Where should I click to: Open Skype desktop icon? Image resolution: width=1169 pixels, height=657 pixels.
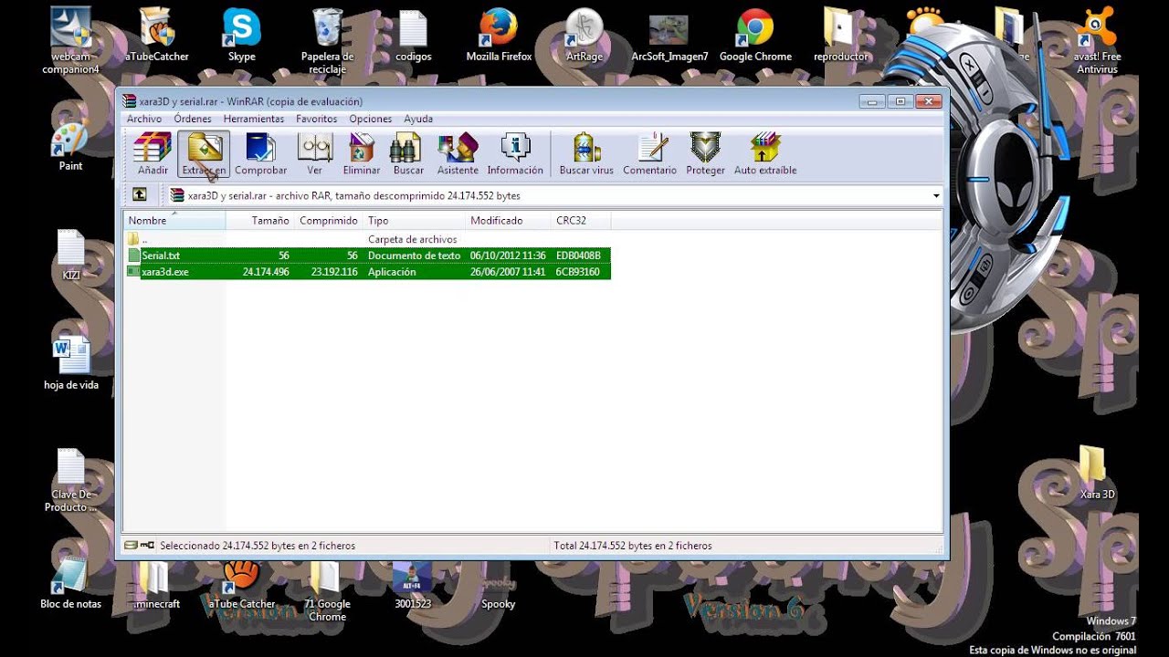tap(241, 35)
